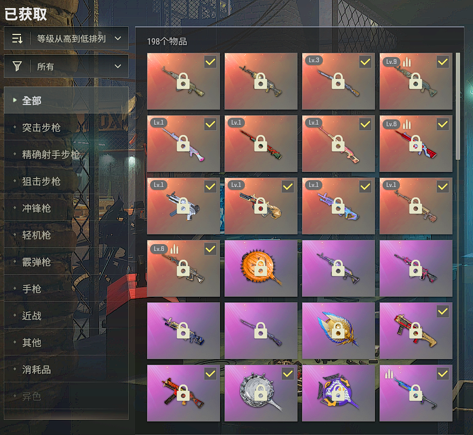Click the lock on the Lv.3 rifle skin
This screenshot has width=473, height=435.
338,81
